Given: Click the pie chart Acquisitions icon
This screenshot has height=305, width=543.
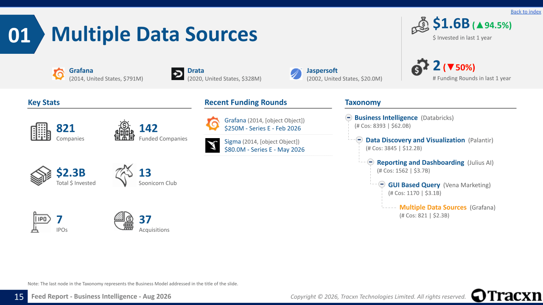Looking at the screenshot, I should point(124,221).
